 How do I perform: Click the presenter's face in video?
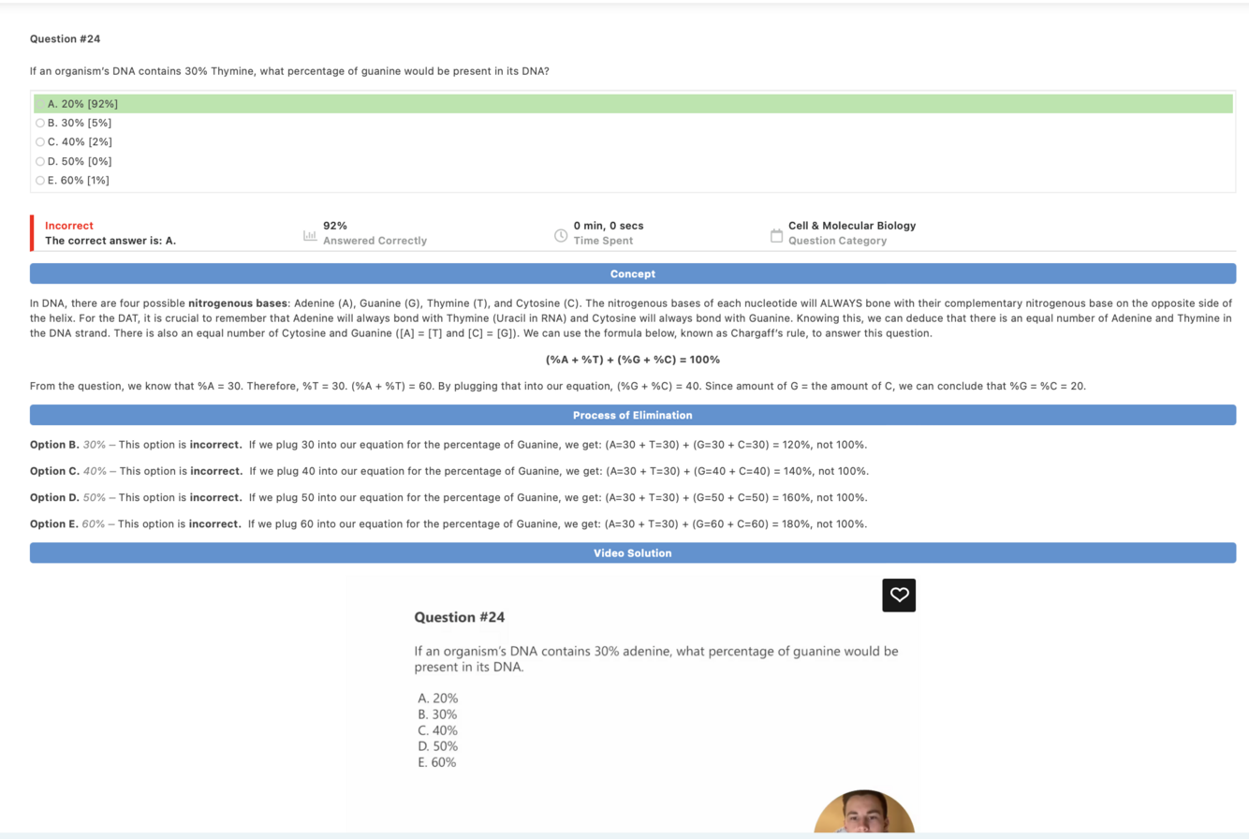click(864, 812)
